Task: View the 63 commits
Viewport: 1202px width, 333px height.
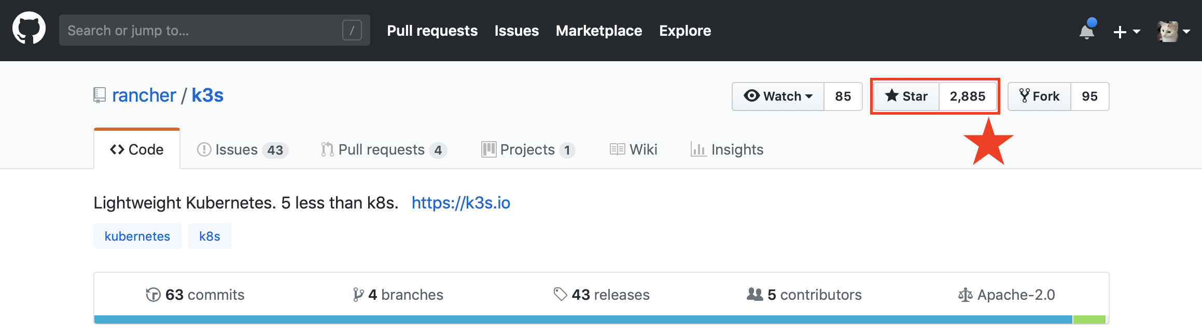Action: pyautogui.click(x=195, y=295)
